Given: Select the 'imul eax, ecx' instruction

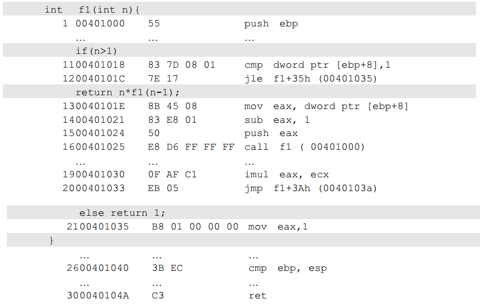Looking at the screenshot, I should pyautogui.click(x=286, y=174).
